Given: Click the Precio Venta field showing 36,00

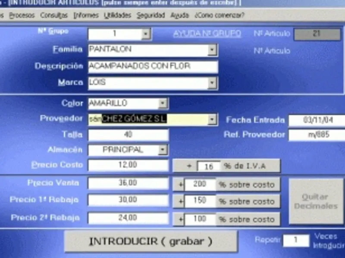Looking at the screenshot, I should tap(128, 183).
